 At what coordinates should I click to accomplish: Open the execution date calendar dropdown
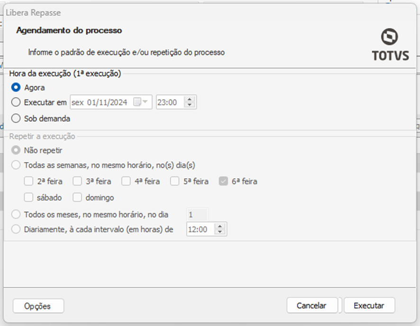pos(141,102)
